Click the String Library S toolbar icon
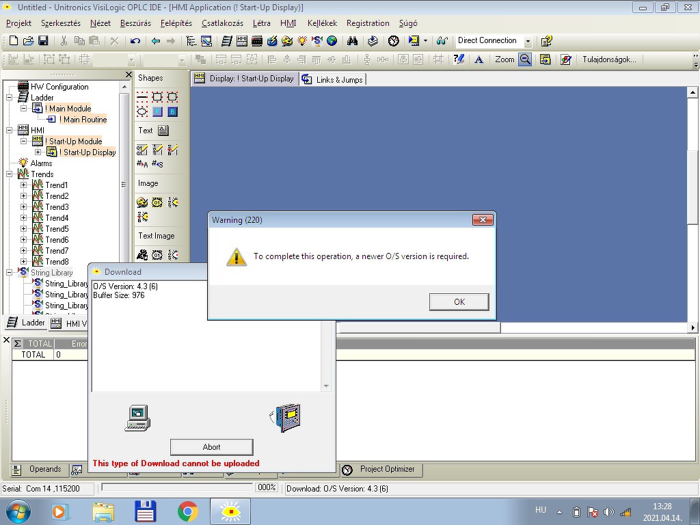Viewport: 700px width, 525px height. pos(317,41)
